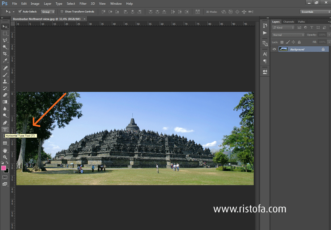Click the Background layer thumbnail
Screen dimensions: 331x230
283,49
